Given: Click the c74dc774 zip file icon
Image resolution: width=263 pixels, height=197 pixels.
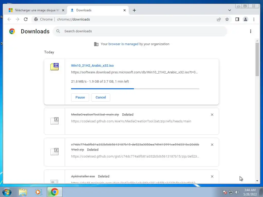Looking at the screenshot, I should (x=54, y=152).
